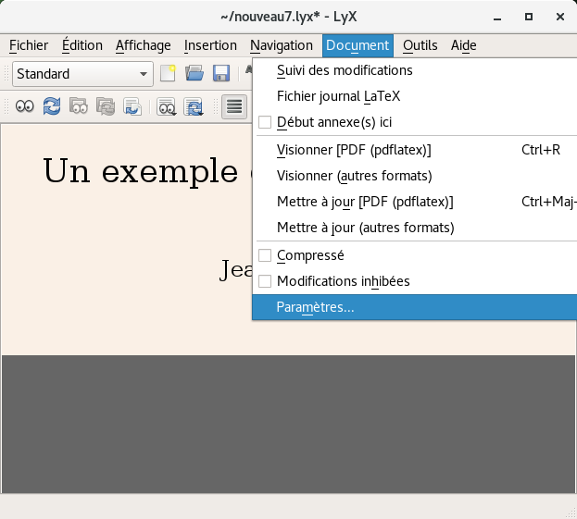Click the toolbar icon showing document pages with a blue arrow
Screen dimensions: 577x519
click(x=132, y=106)
